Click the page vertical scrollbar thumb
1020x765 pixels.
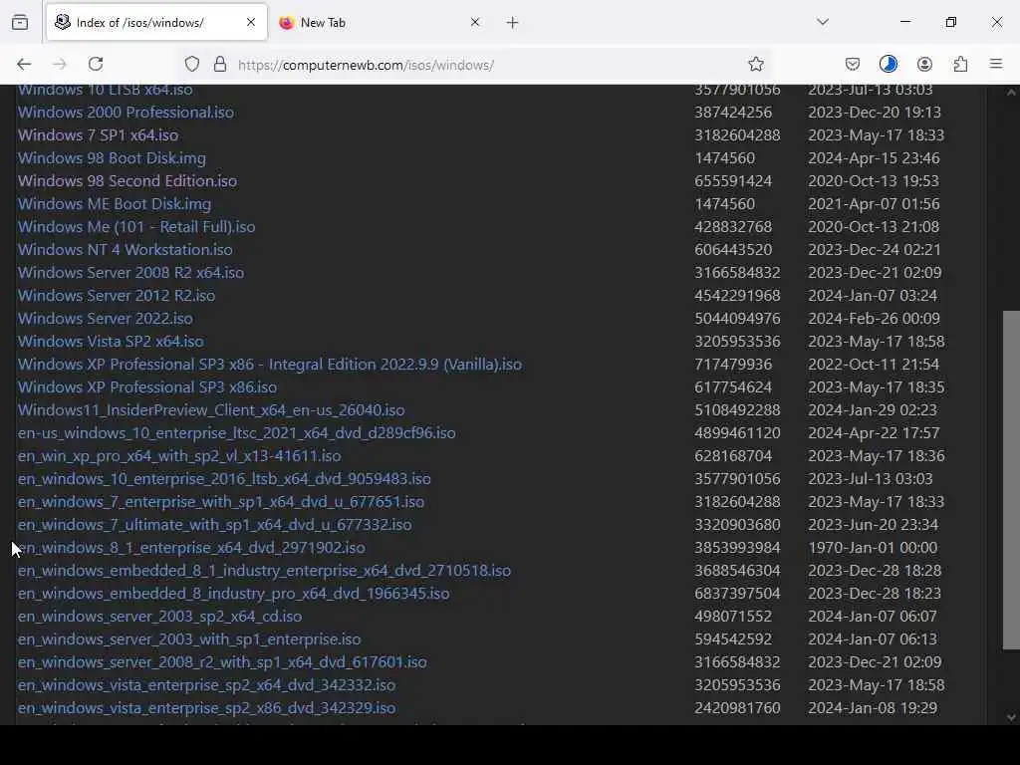point(1011,480)
